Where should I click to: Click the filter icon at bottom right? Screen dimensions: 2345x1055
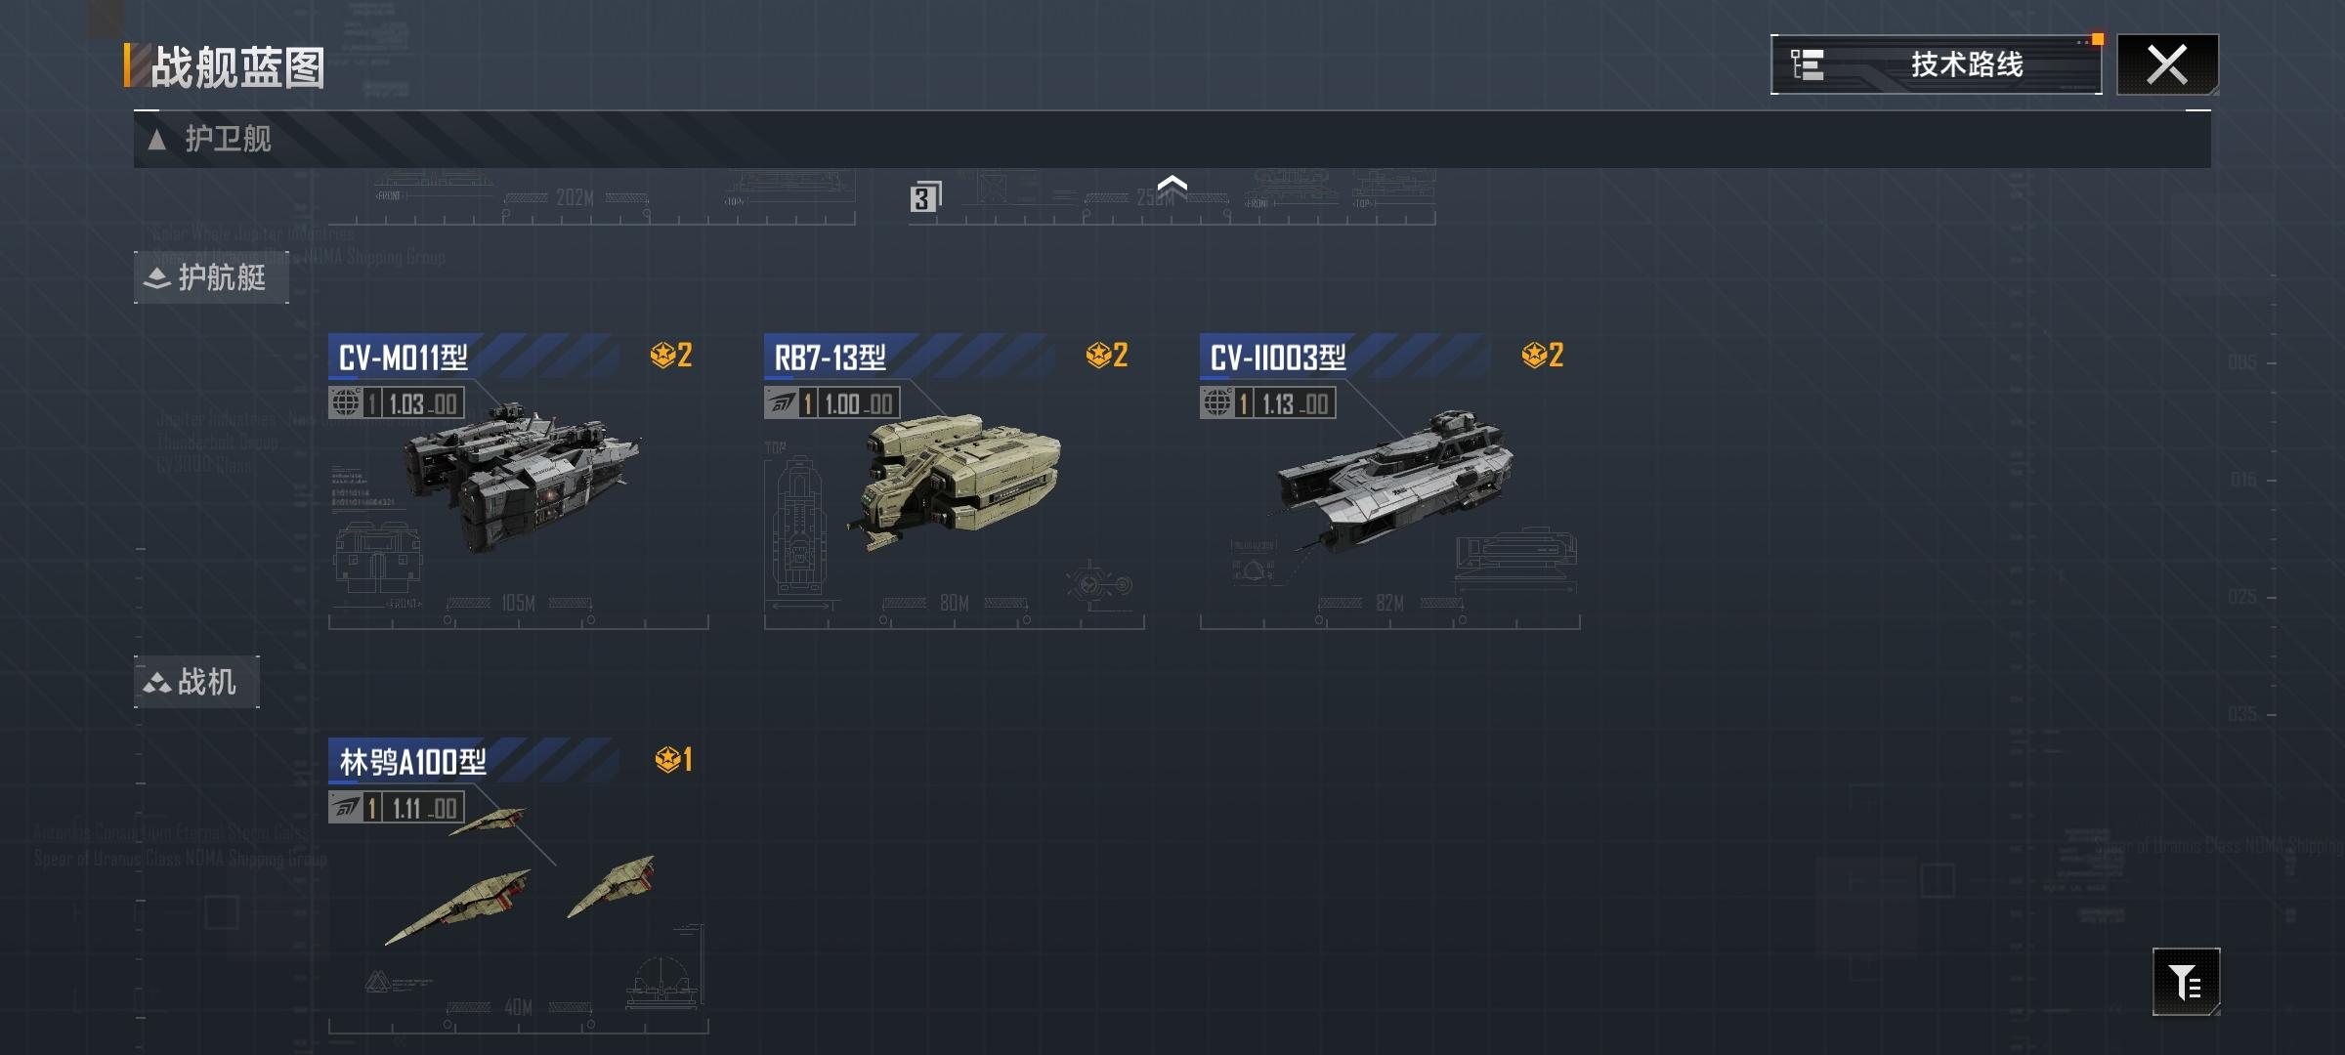2186,982
